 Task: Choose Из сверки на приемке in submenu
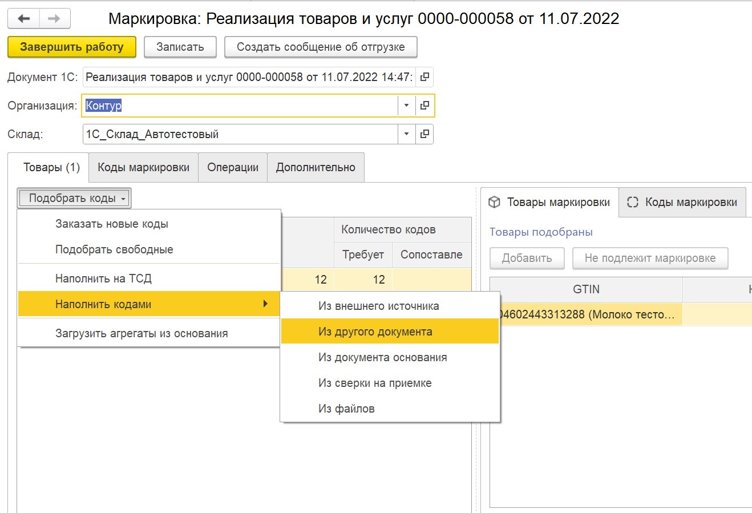click(x=390, y=383)
